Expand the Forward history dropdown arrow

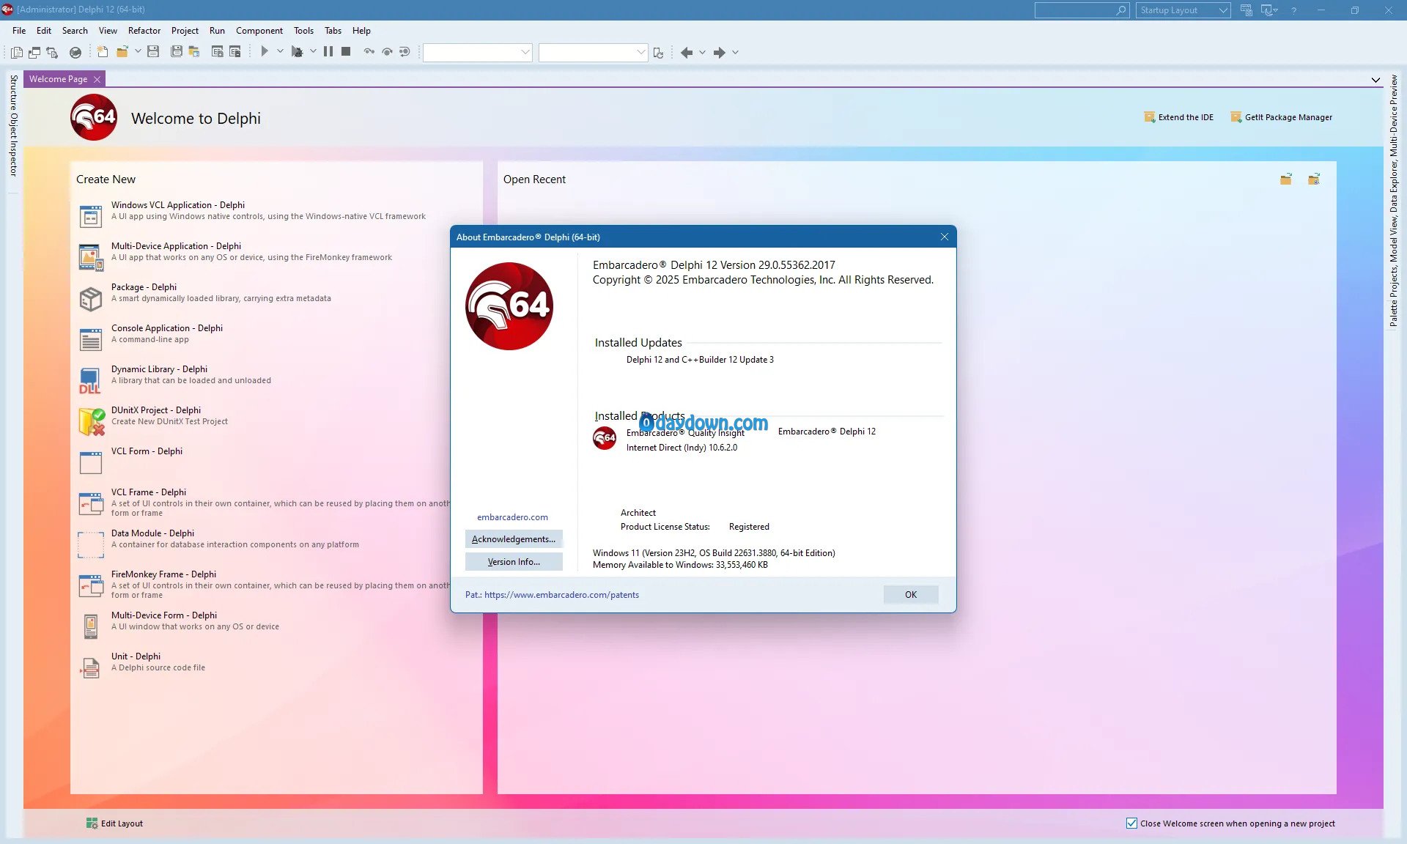point(735,52)
